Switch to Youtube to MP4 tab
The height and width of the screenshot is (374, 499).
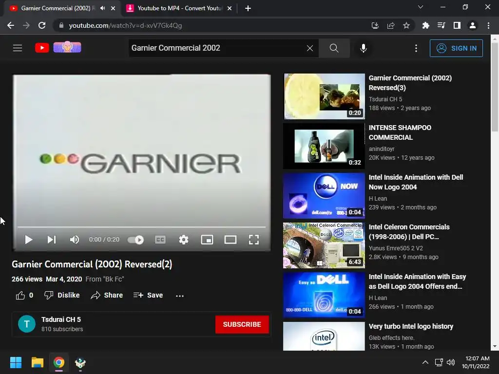pyautogui.click(x=180, y=8)
